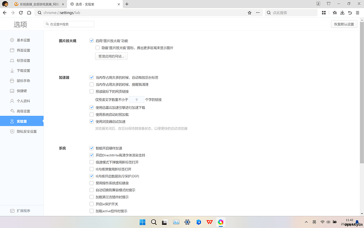The width and height of the screenshot is (364, 228).
Task: Open 基本设置 in the sidebar
Action: pos(22,40)
